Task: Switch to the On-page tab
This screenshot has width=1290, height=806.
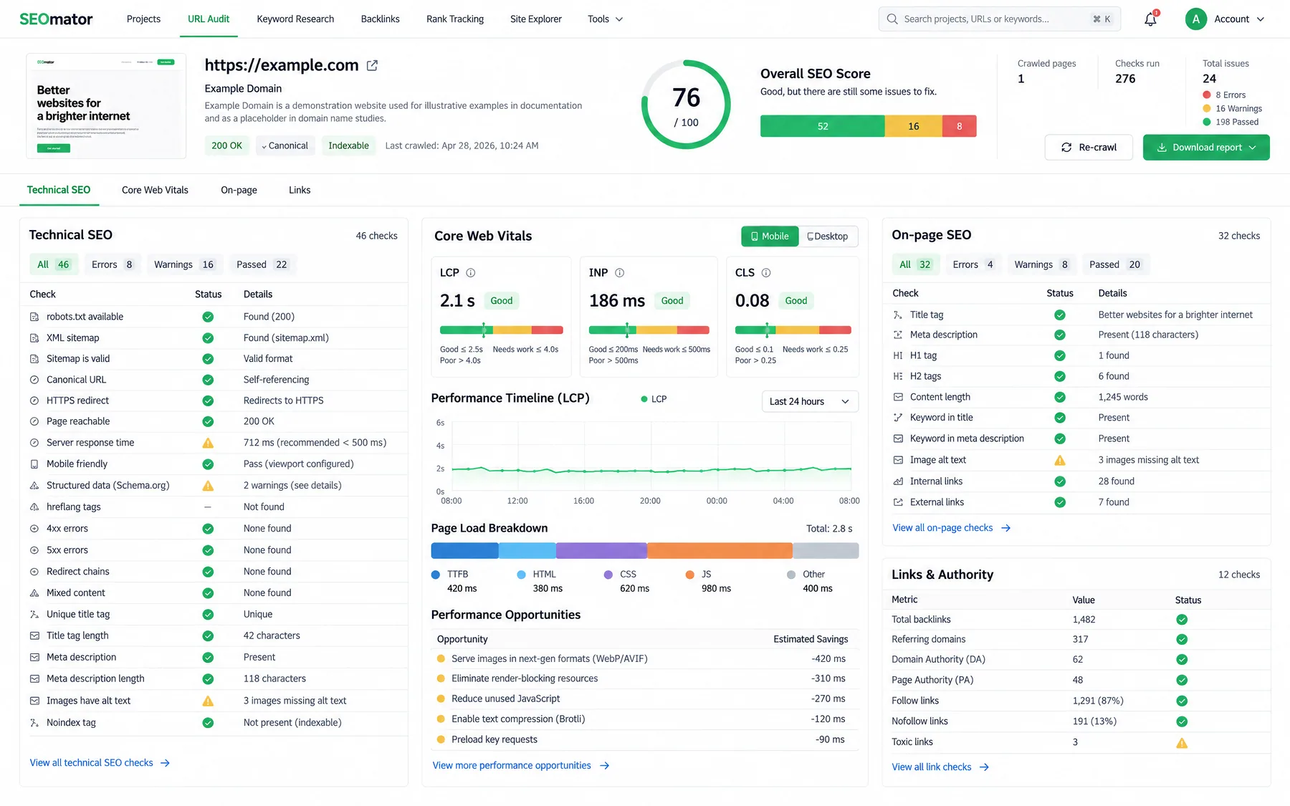Action: 239,190
